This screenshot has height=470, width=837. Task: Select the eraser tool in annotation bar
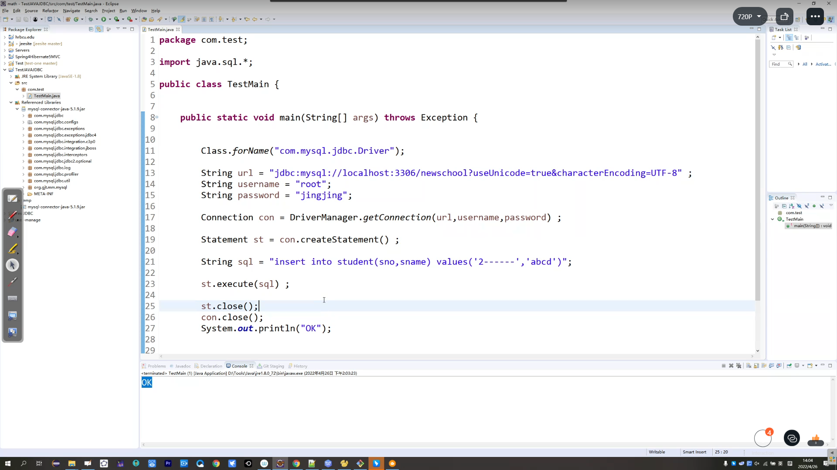12,232
